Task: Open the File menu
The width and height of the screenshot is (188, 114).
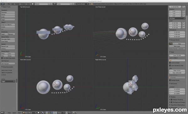Action: [x=9, y=4]
